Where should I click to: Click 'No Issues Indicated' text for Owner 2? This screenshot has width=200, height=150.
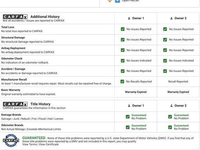[x=181, y=61]
